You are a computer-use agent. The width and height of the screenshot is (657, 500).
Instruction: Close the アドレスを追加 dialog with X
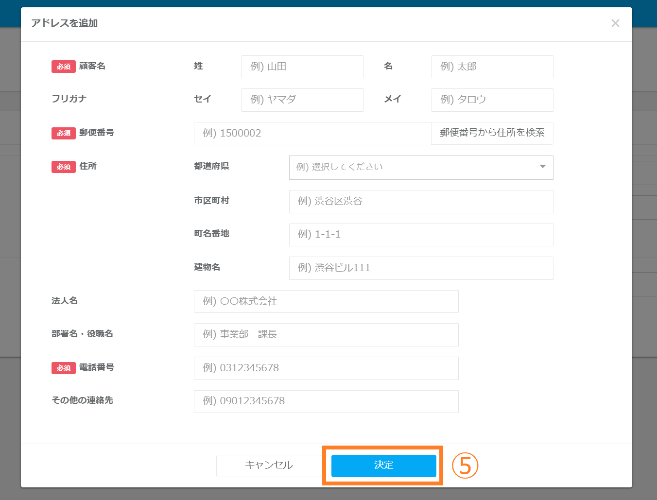tap(615, 23)
